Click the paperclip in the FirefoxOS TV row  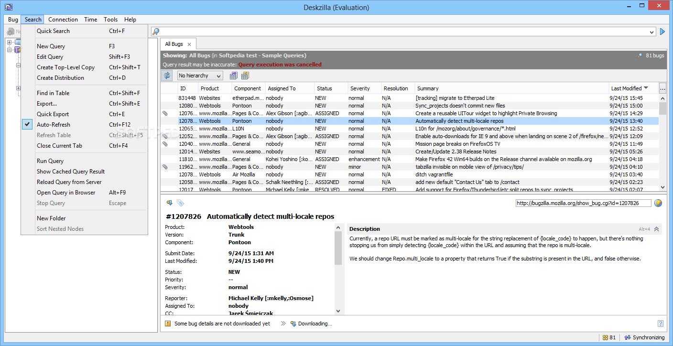point(165,144)
